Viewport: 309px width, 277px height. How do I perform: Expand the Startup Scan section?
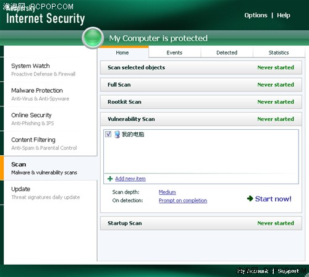[201, 223]
